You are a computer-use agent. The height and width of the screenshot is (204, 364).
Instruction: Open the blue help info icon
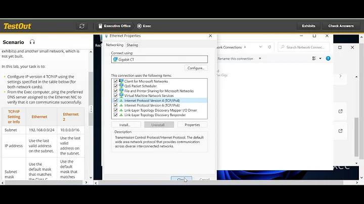328,59
